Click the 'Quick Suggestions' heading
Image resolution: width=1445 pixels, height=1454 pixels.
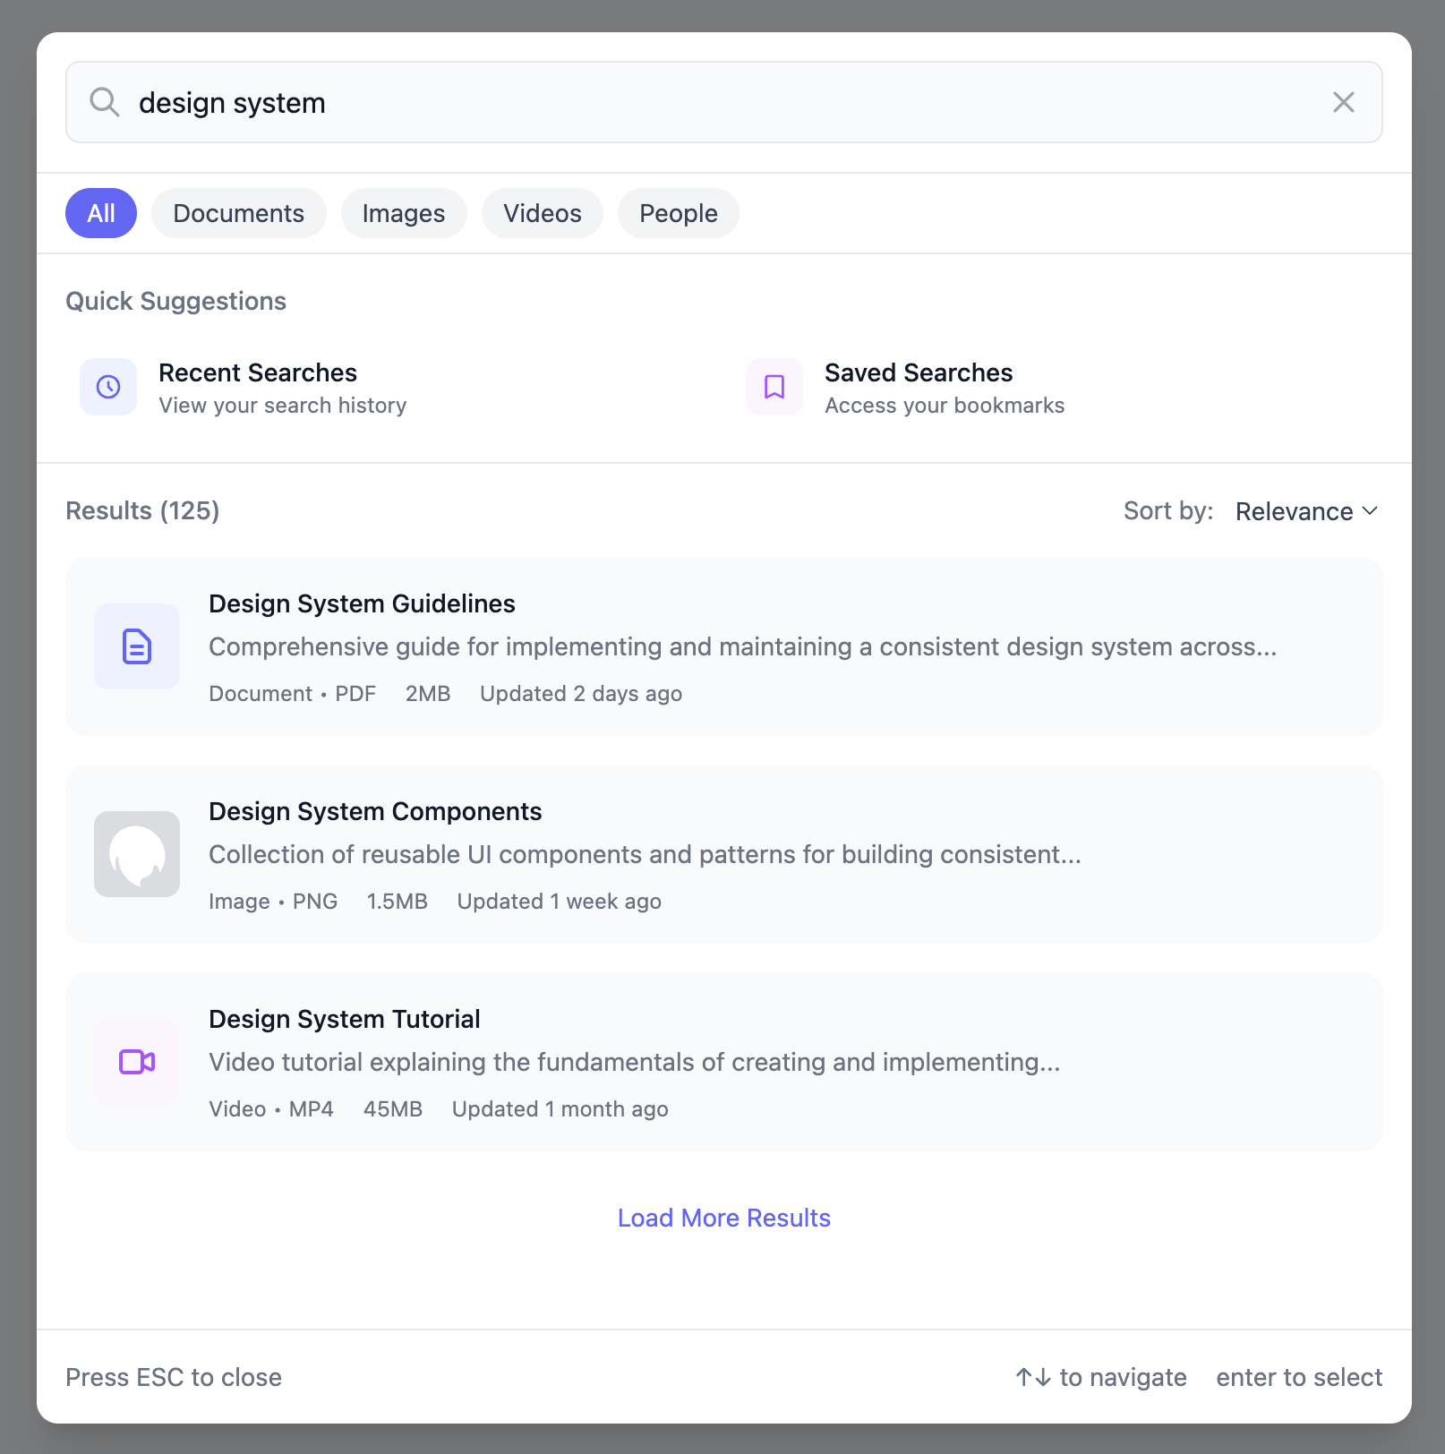(x=175, y=301)
